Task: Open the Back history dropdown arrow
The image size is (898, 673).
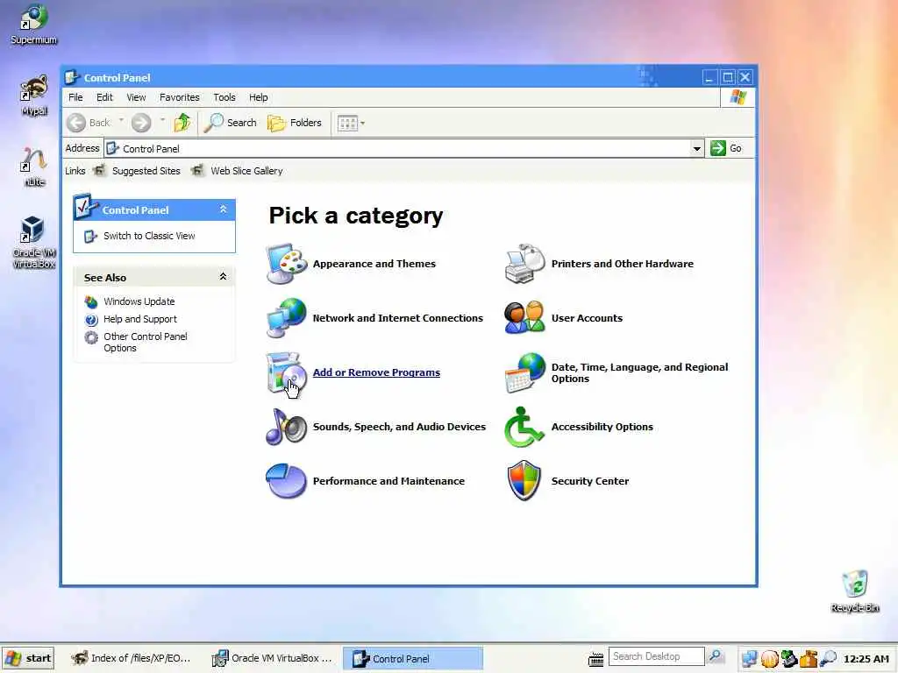Action: pos(121,121)
